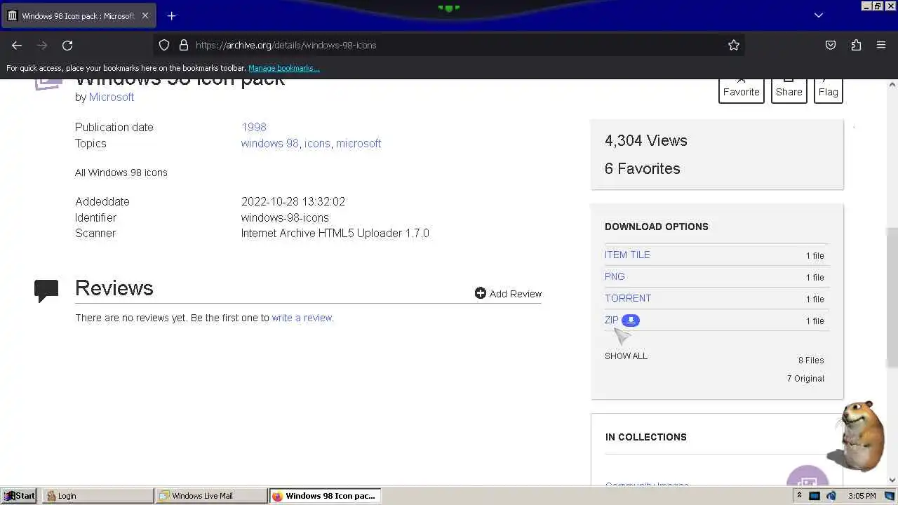Image resolution: width=898 pixels, height=505 pixels.
Task: Select Windows 98 Icon pack taskbar button
Action: coord(325,496)
